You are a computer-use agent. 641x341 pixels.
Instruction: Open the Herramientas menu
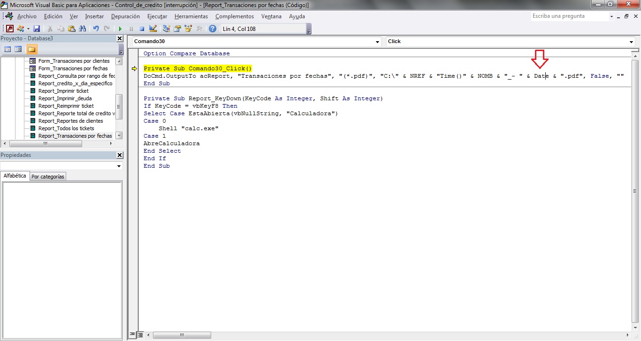pos(191,16)
